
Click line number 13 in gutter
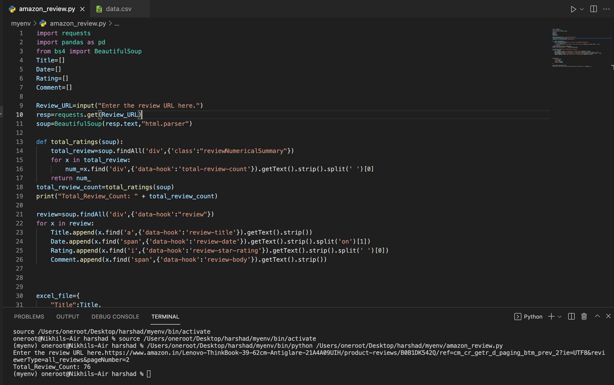point(19,142)
